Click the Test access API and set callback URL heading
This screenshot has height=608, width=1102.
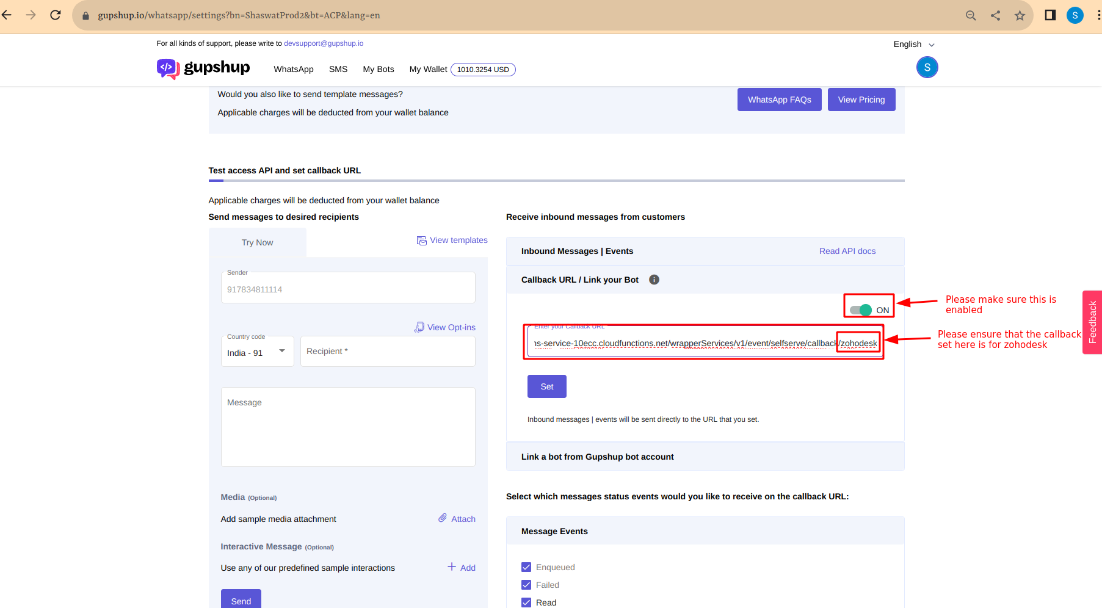pyautogui.click(x=285, y=170)
